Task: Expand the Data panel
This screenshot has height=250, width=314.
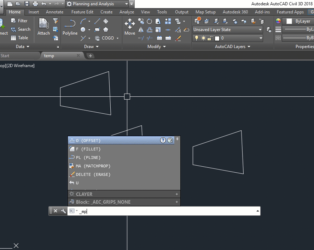Action: click(x=22, y=47)
